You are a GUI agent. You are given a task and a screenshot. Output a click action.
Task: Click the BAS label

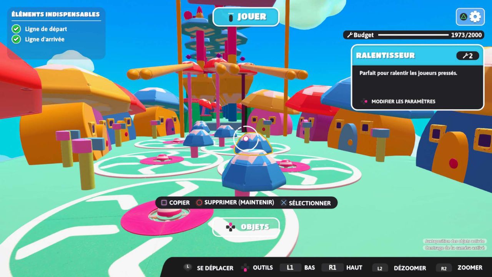point(310,268)
